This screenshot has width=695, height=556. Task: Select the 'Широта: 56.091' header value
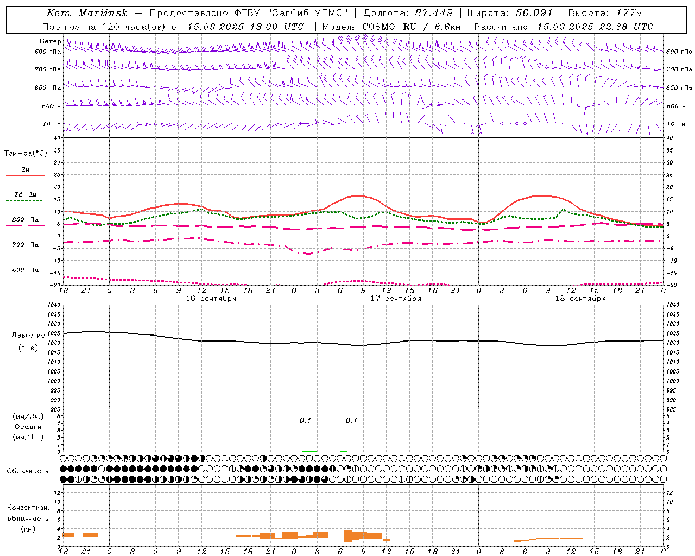(x=510, y=13)
